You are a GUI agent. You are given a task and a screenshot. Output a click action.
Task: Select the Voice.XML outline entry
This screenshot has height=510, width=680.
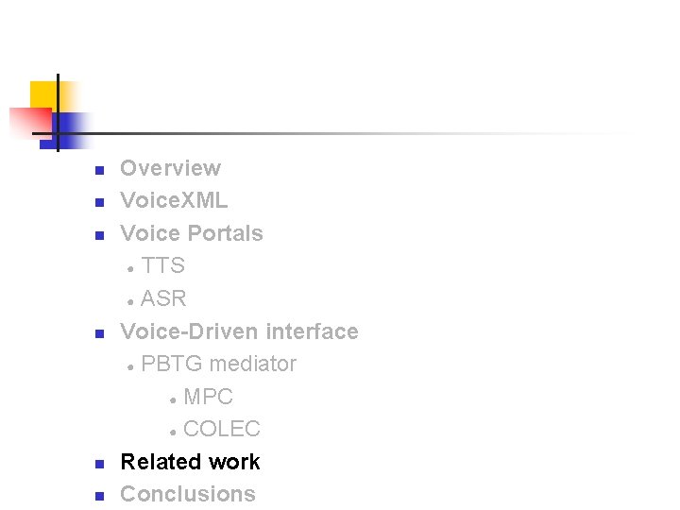tap(174, 200)
